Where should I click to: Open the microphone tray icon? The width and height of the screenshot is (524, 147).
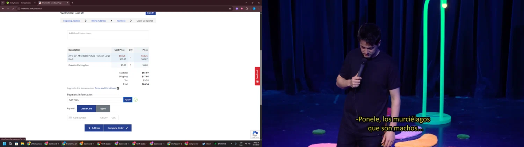coord(236,144)
